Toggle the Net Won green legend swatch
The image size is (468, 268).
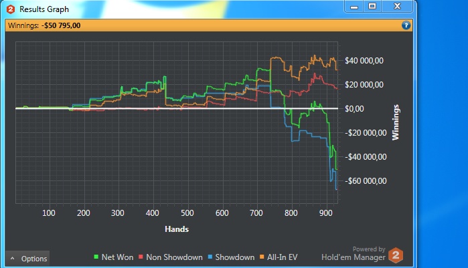point(96,257)
